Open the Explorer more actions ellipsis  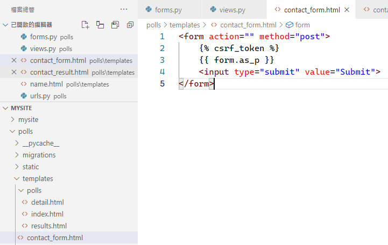[124, 9]
